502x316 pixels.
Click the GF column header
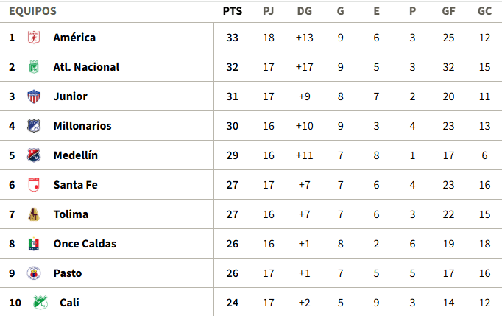point(448,11)
